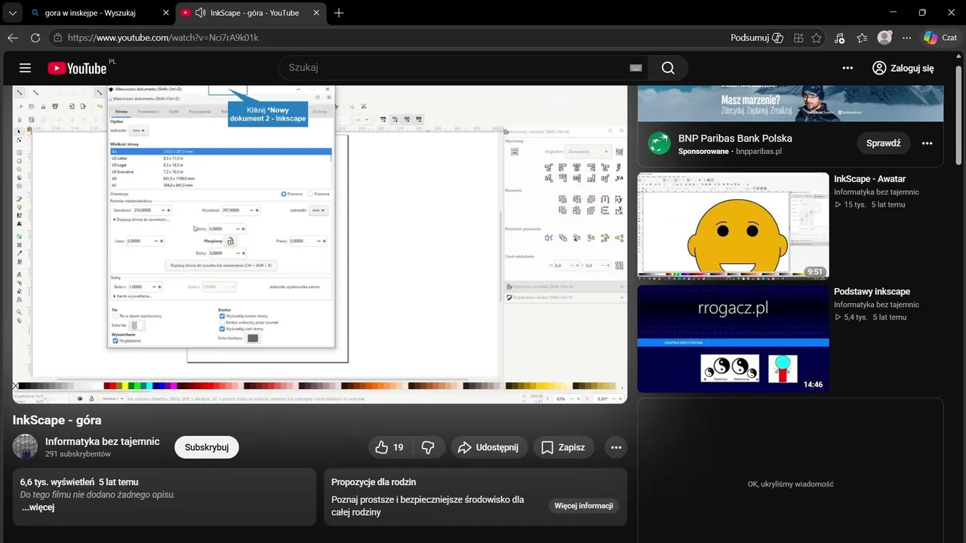
Task: Click the 'InkScape - góra' video title
Action: [x=57, y=420]
